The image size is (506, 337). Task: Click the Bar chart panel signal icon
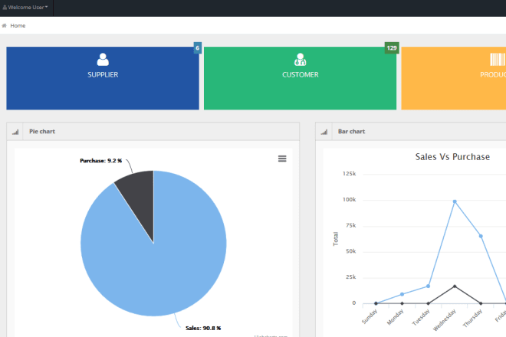click(324, 132)
